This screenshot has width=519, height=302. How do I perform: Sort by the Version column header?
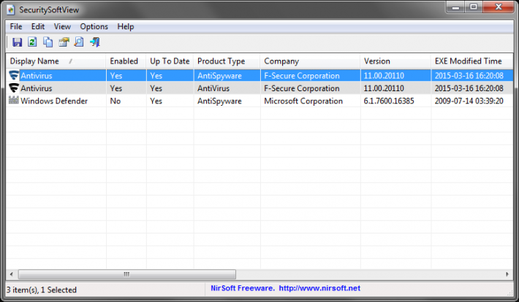395,61
